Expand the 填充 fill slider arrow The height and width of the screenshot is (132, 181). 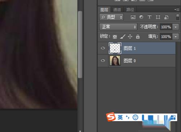pyautogui.click(x=176, y=37)
